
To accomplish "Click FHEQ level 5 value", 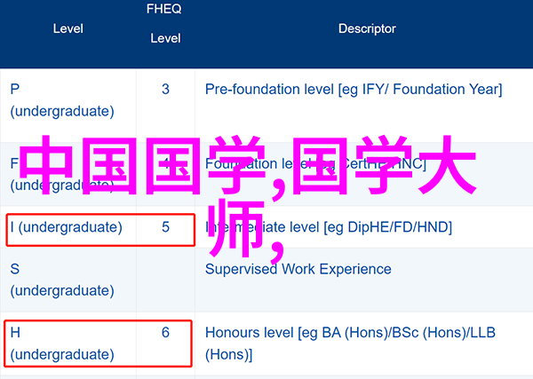I will pyautogui.click(x=165, y=227).
